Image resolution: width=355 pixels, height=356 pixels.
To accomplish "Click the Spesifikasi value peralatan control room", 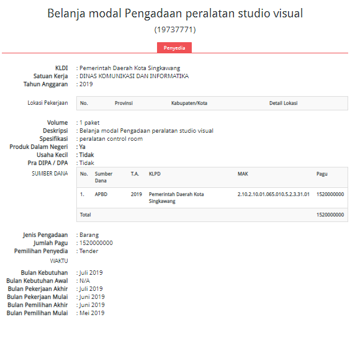I will coord(111,139).
